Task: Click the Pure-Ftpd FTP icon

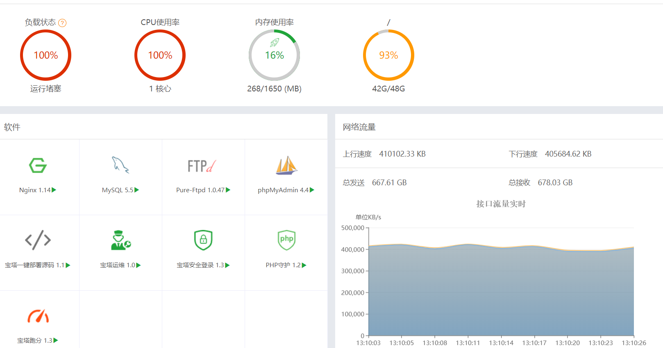Action: 202,166
